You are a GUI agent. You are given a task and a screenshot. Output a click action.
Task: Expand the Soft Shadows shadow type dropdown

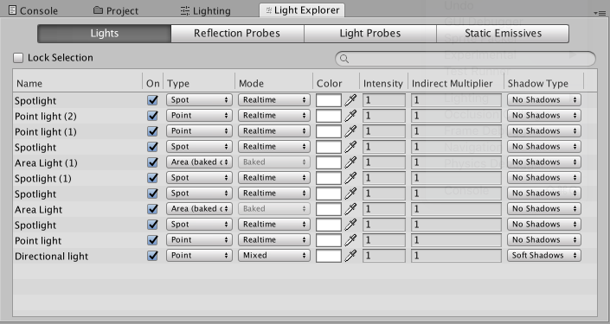click(544, 255)
